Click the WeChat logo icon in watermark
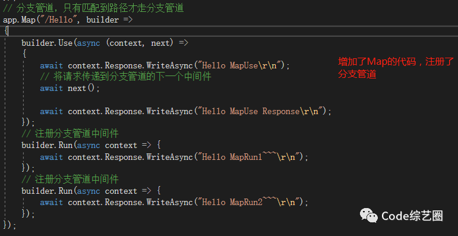This screenshot has height=236, width=458. point(369,216)
